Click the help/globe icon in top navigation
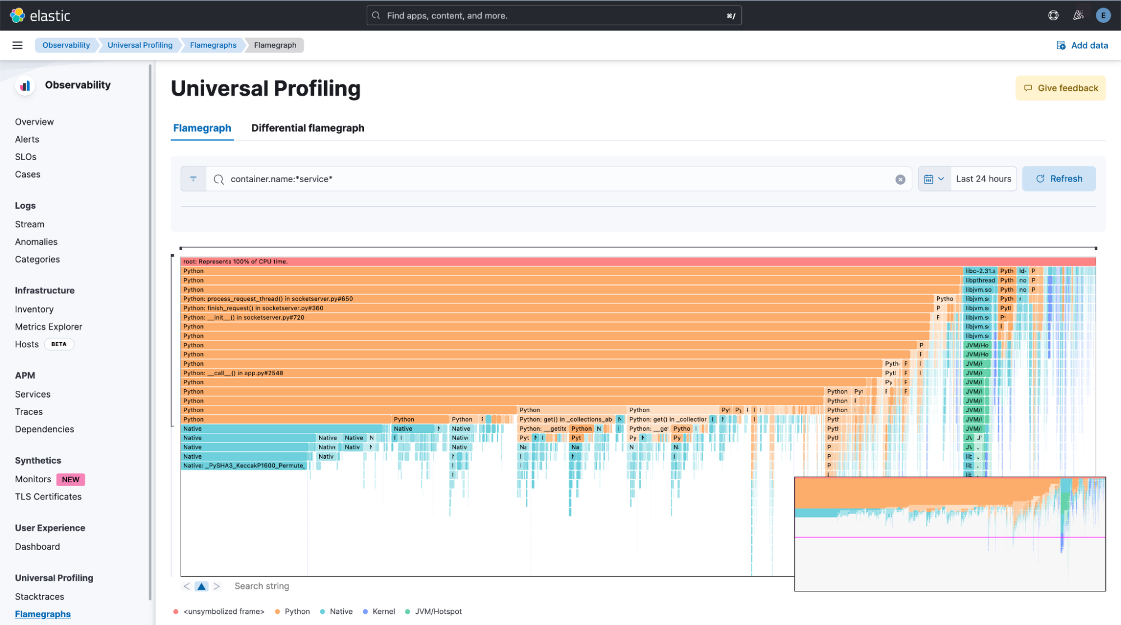The image size is (1121, 625). (1053, 15)
